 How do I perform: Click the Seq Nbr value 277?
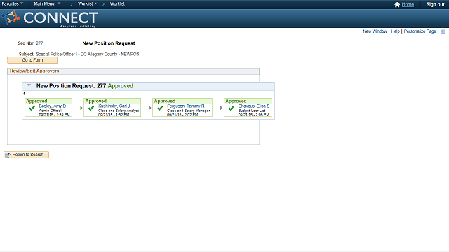coord(39,43)
